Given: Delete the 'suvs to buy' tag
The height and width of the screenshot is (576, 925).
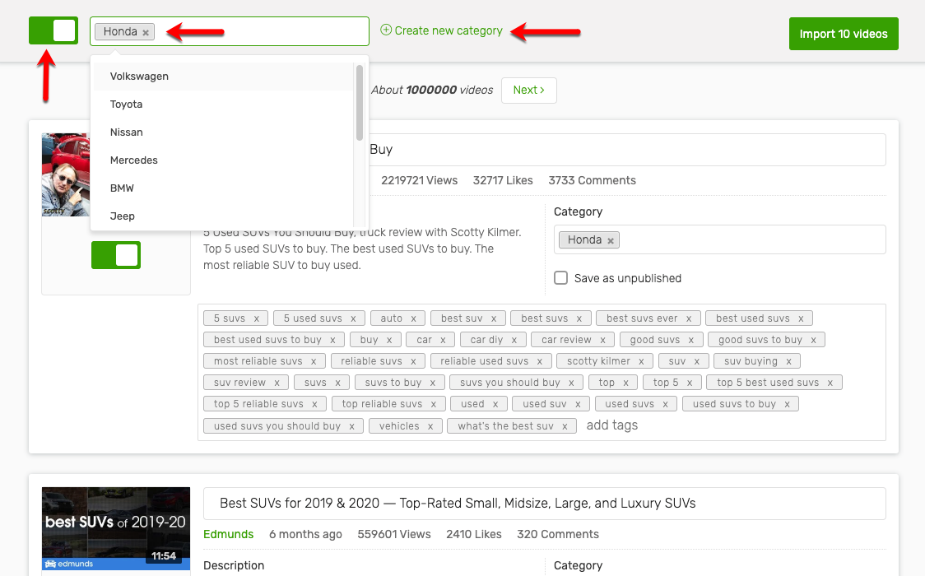Looking at the screenshot, I should pyautogui.click(x=432, y=383).
